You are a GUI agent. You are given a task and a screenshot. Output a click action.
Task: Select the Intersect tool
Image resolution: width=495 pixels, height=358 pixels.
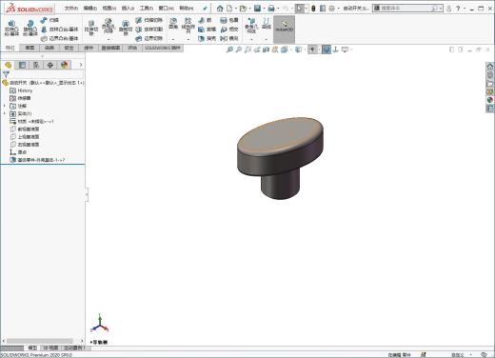(229, 30)
